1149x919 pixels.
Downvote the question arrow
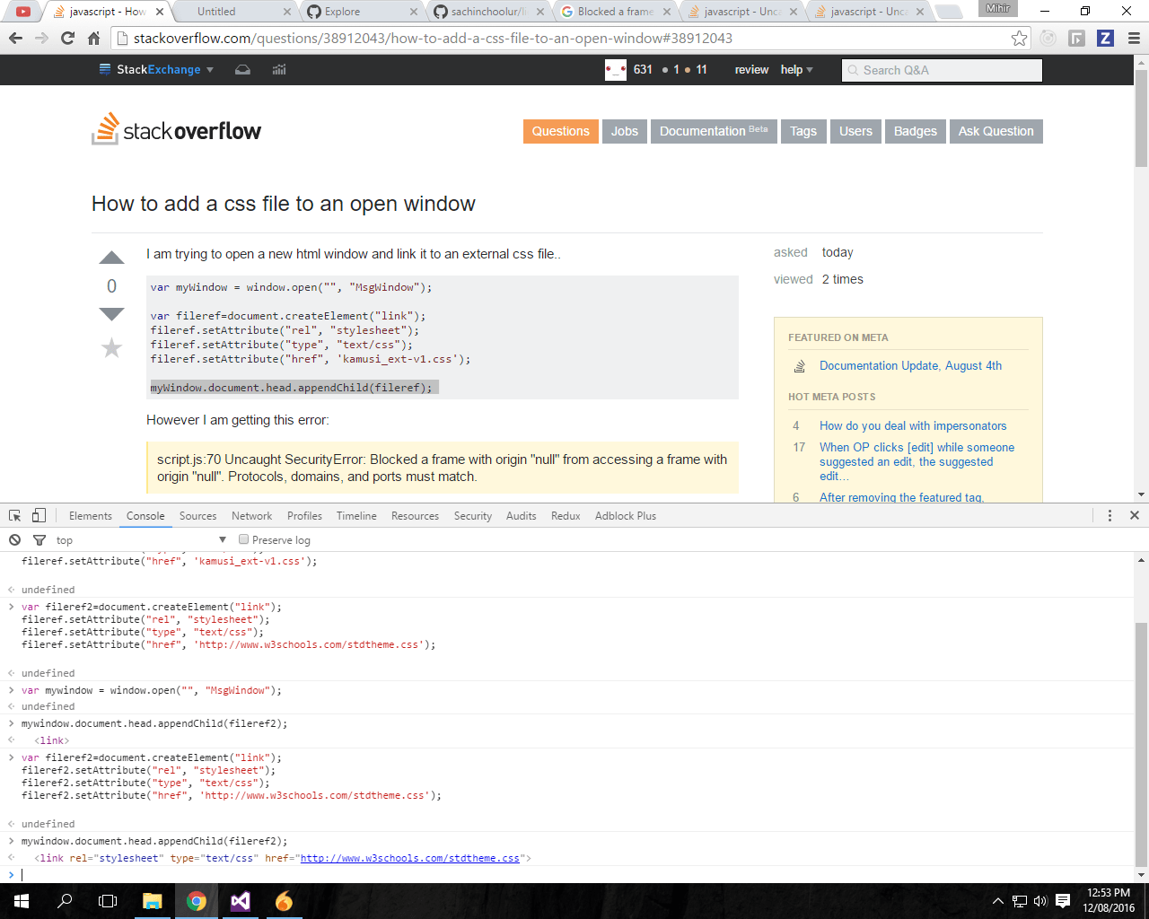coord(111,314)
